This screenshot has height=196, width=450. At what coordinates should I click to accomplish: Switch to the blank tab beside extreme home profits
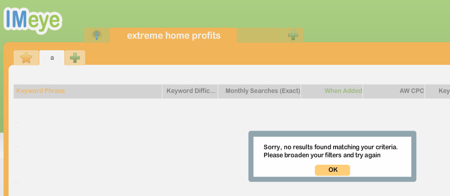[260, 35]
